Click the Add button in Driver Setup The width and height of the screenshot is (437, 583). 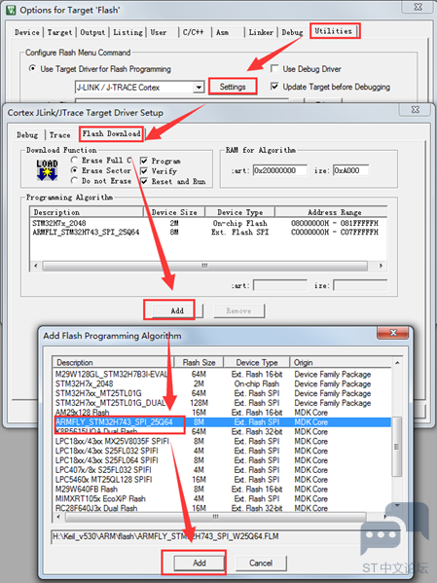[177, 310]
